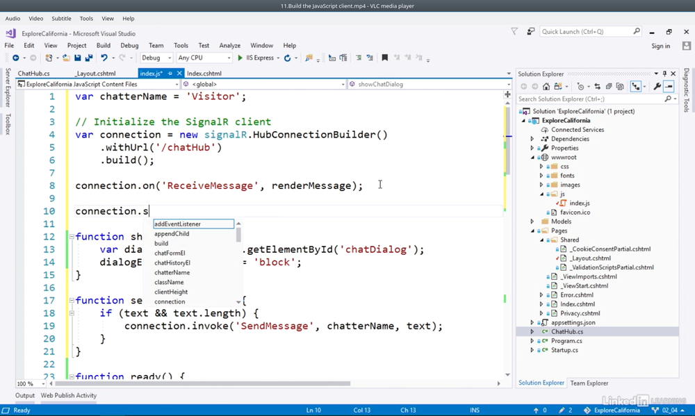Open the <global> scope dropdown
The width and height of the screenshot is (695, 416).
tap(263, 84)
